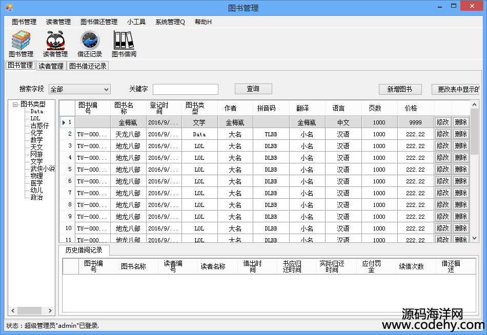The height and width of the screenshot is (335, 487).
Task: Open the 系统管理Q menu
Action: [170, 22]
